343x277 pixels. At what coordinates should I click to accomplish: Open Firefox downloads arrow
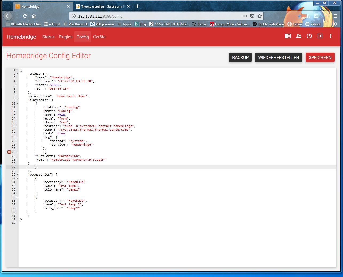click(x=299, y=16)
